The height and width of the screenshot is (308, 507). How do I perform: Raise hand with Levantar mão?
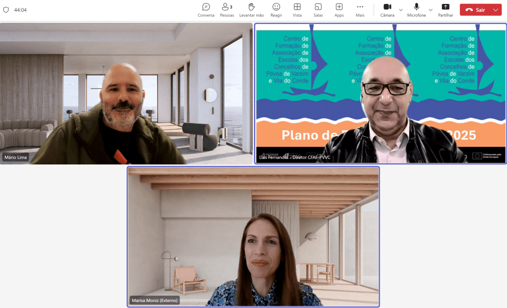click(x=251, y=10)
